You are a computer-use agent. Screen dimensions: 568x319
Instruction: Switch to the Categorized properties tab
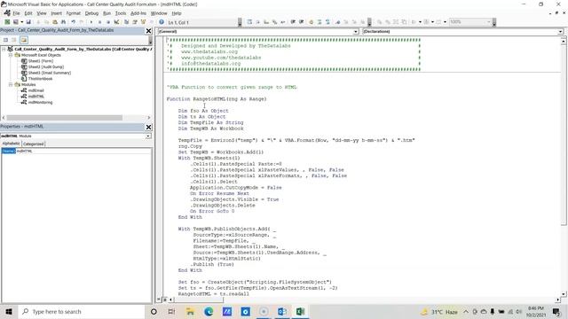click(34, 144)
